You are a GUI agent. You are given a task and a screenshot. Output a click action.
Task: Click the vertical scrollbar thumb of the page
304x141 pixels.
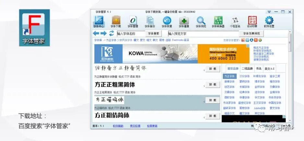290,42
